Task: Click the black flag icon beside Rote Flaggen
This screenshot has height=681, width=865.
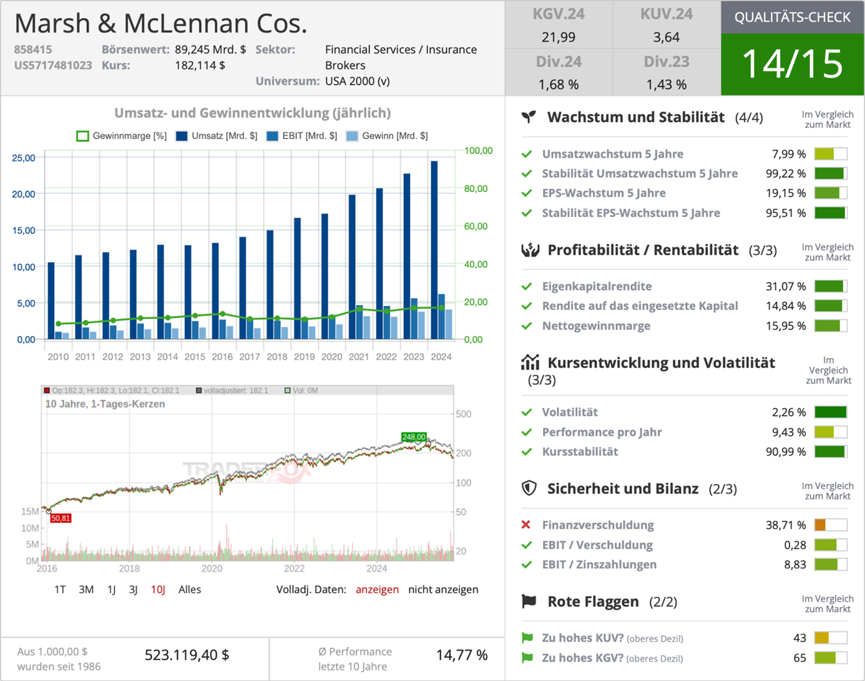Action: tap(529, 601)
